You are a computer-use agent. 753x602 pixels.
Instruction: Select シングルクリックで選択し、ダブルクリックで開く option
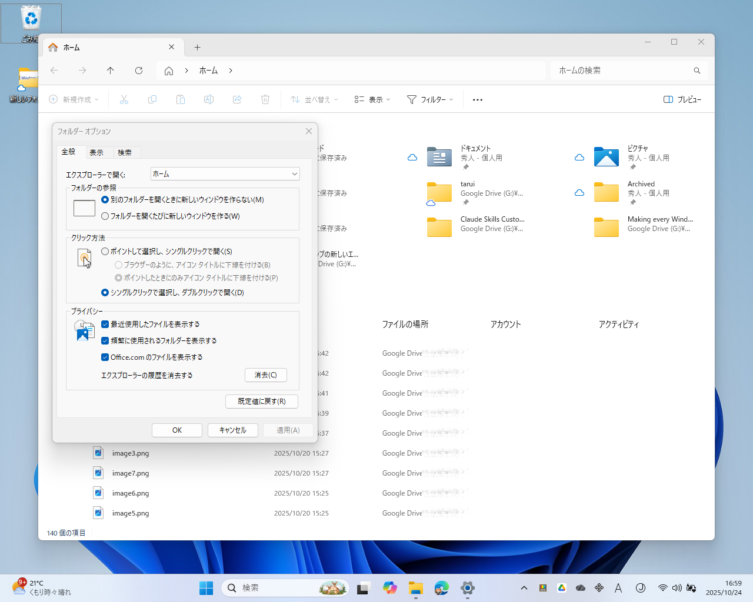pos(105,293)
